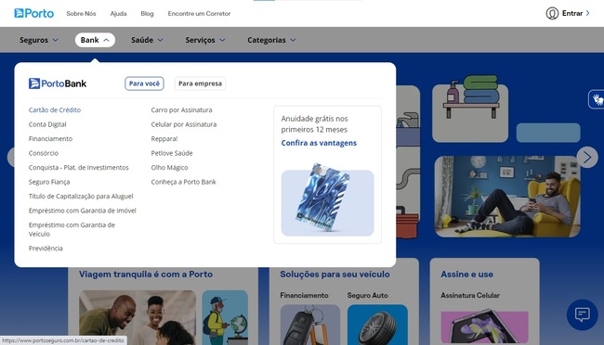Click the car key Financiamento image

point(310,325)
